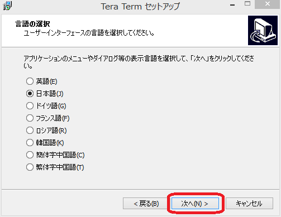Minimize the Tera Term setup window
This screenshot has width=281, height=217.
tap(232, 4)
